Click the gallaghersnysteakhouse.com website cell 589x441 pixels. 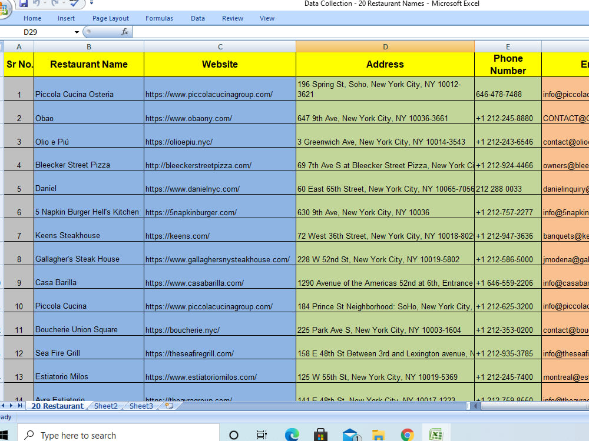(x=220, y=253)
